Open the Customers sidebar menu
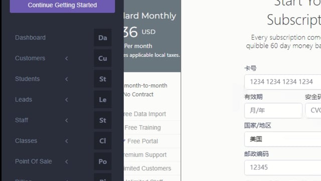The height and width of the screenshot is (181, 321). pyautogui.click(x=30, y=58)
